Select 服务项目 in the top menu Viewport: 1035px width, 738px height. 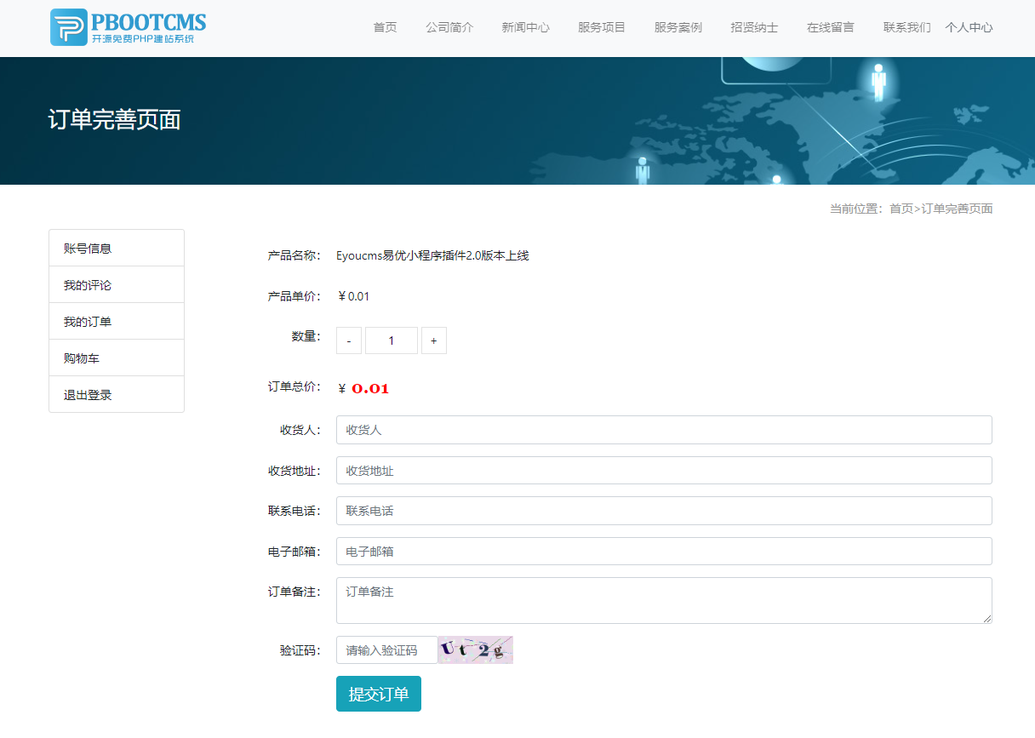point(602,27)
